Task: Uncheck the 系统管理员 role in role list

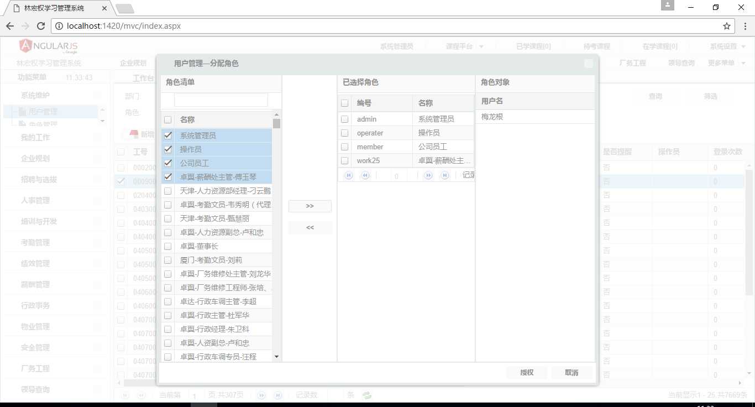Action: [168, 135]
